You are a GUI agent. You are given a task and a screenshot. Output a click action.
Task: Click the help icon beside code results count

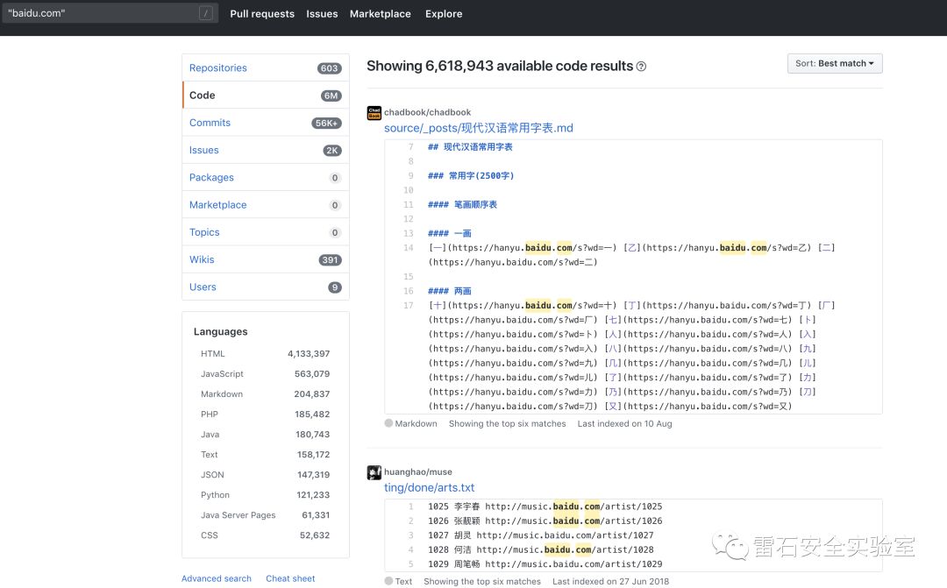click(641, 67)
